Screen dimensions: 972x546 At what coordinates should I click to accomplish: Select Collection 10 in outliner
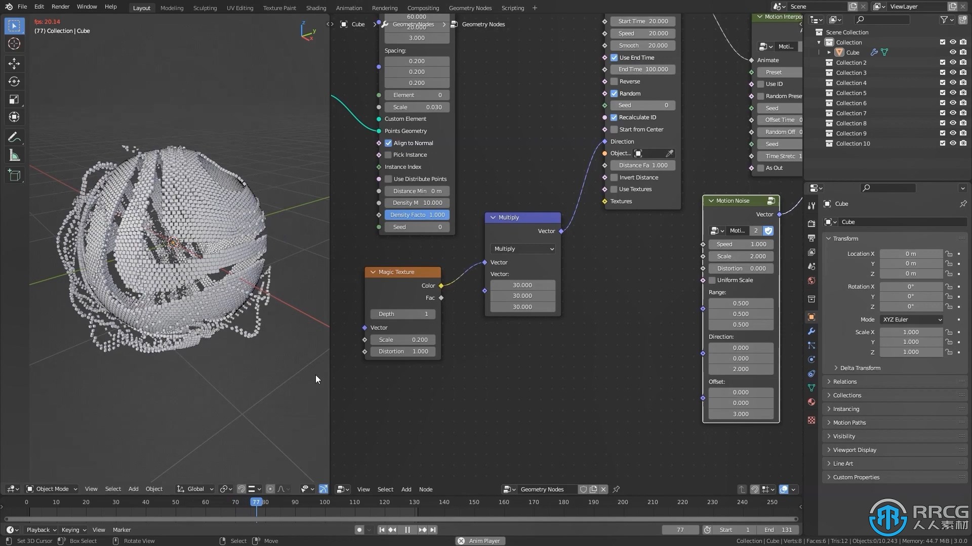853,144
